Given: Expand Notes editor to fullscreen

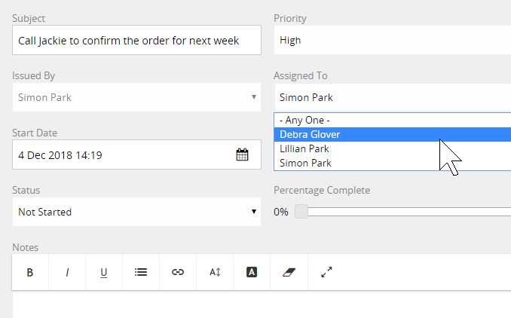Looking at the screenshot, I should [326, 272].
